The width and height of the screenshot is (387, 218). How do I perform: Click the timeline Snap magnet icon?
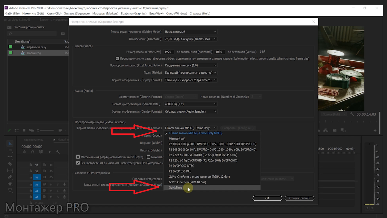(32, 152)
